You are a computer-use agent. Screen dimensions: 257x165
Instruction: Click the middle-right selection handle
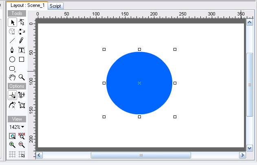tap(175, 83)
